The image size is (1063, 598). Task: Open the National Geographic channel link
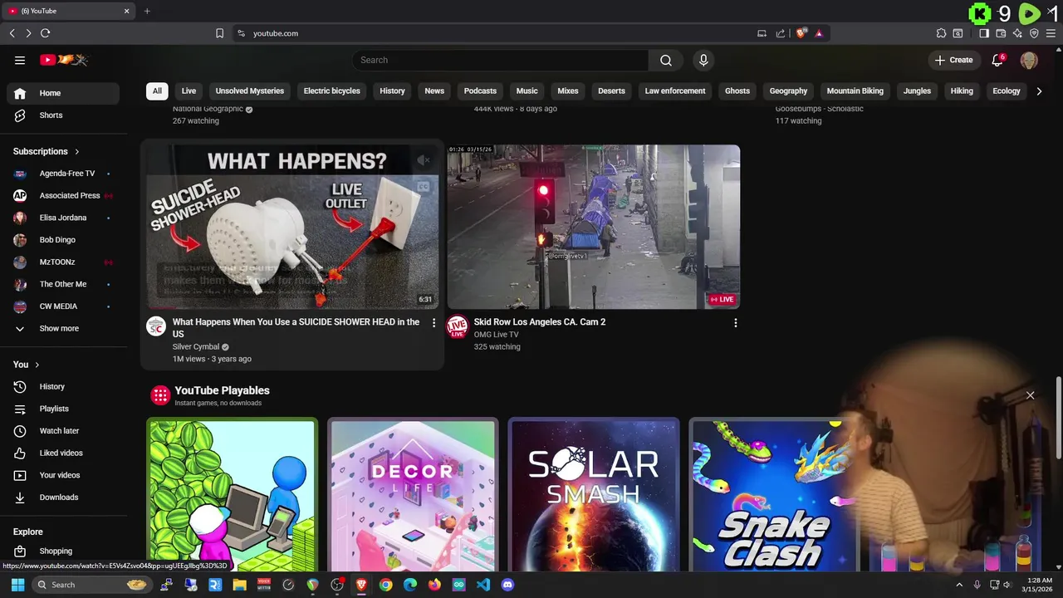(208, 109)
